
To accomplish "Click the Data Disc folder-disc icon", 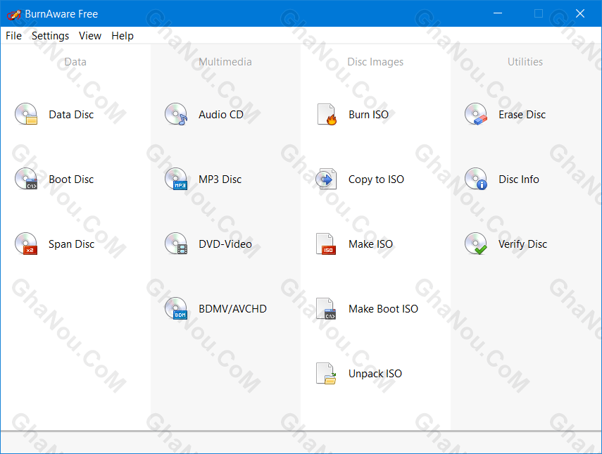I will click(26, 114).
